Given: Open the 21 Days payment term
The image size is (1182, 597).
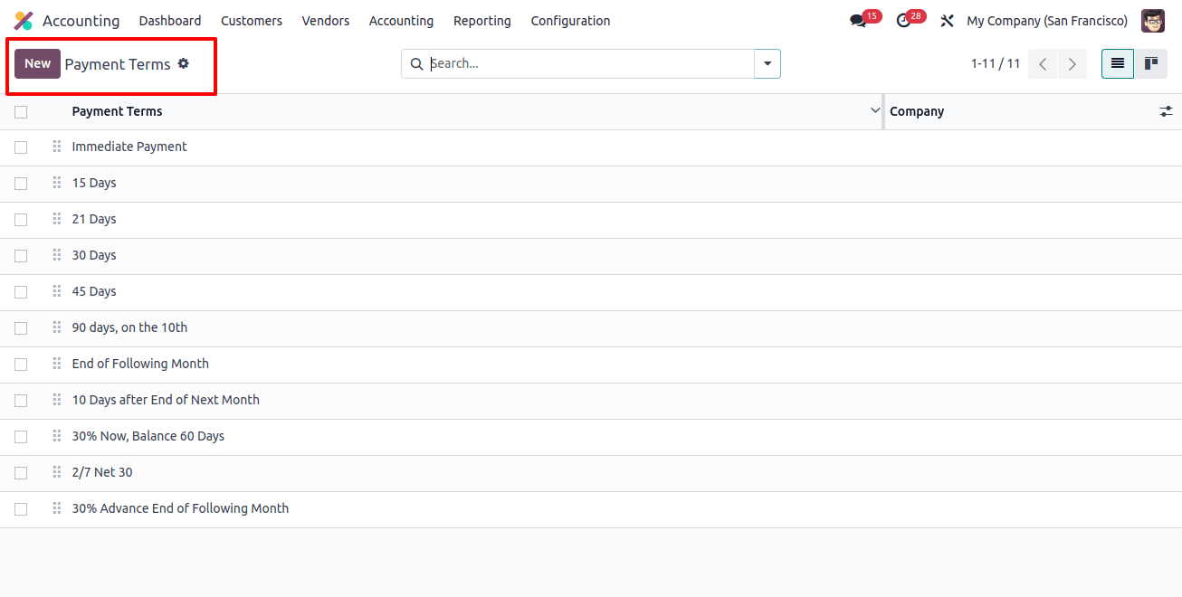Looking at the screenshot, I should pyautogui.click(x=94, y=219).
